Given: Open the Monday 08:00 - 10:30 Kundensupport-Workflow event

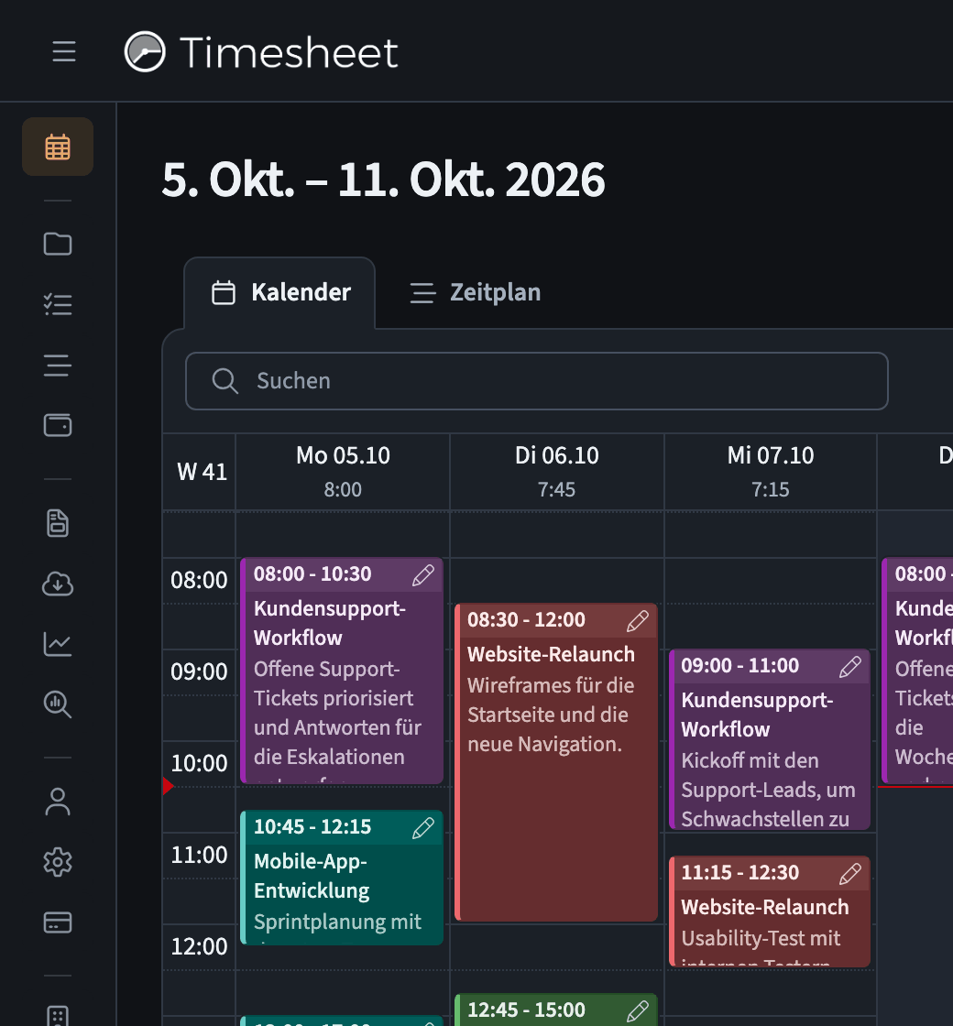Looking at the screenshot, I should pyautogui.click(x=342, y=671).
